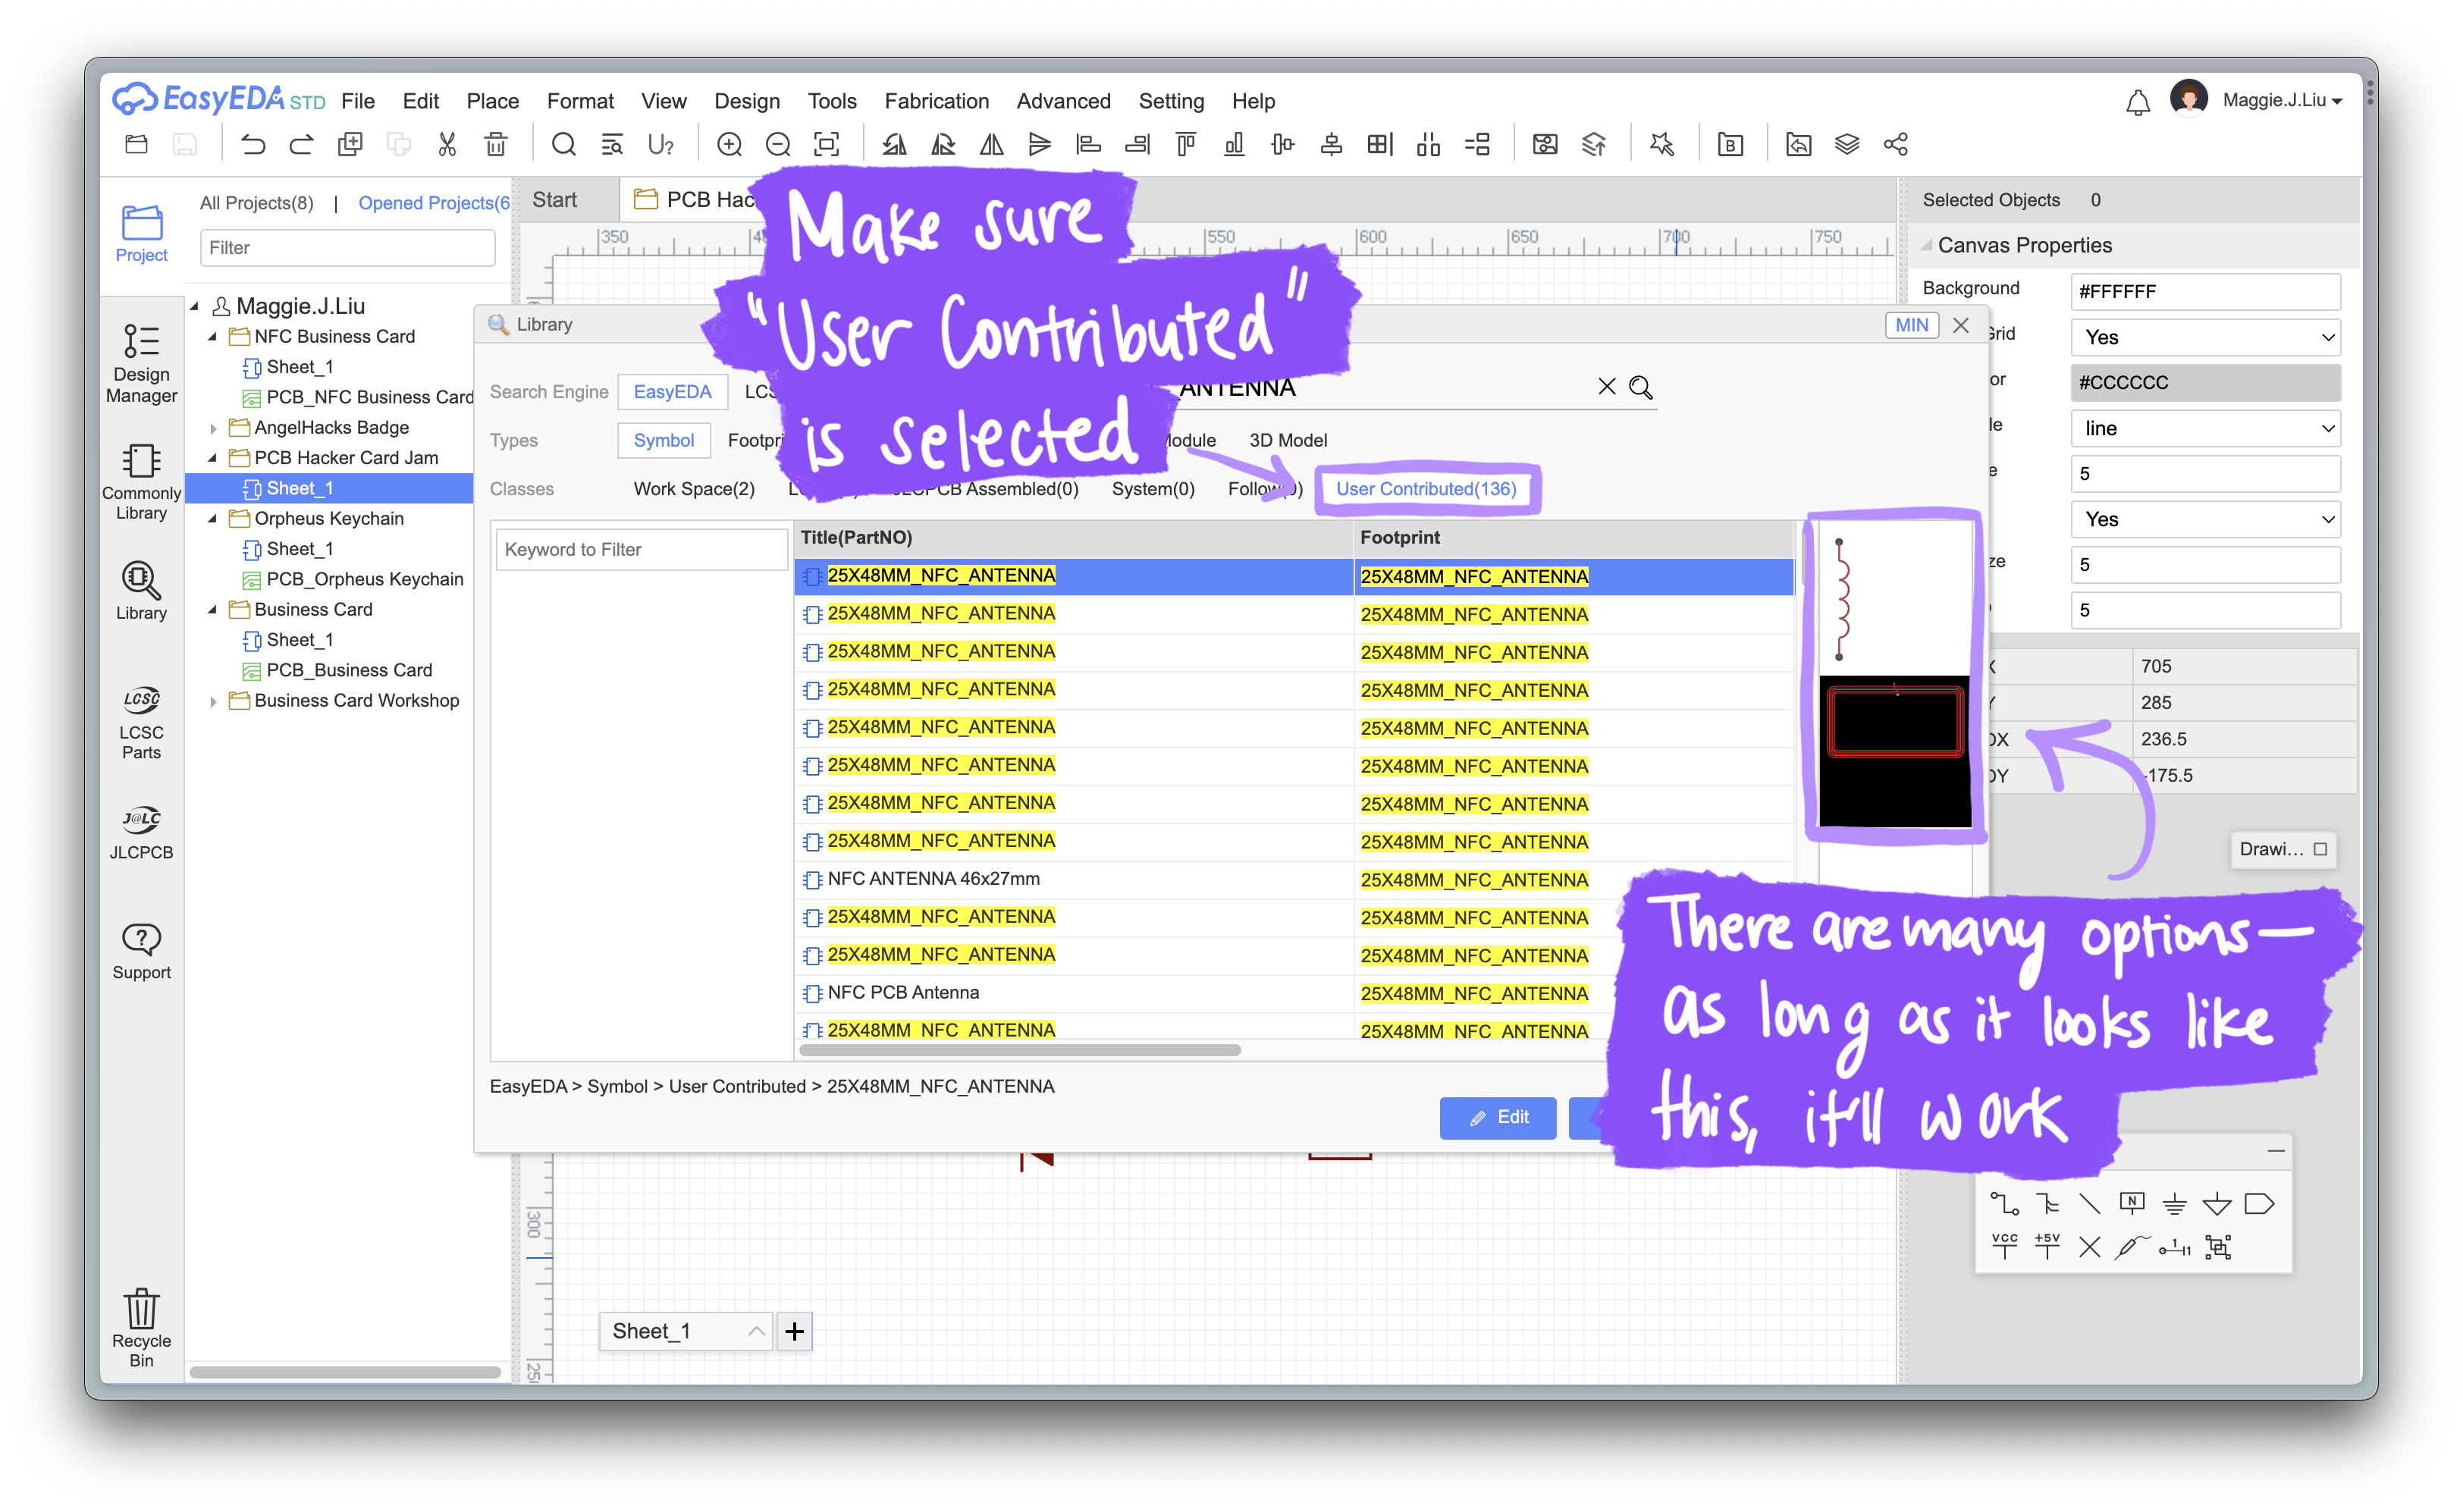Toggle the Drawing tools panel box
This screenshot has width=2463, height=1512.
2321,849
